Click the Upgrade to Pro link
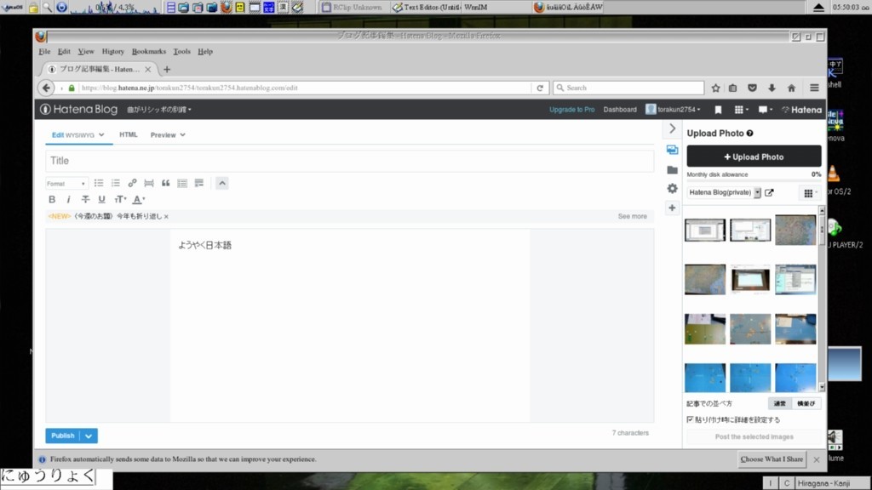The width and height of the screenshot is (872, 490). coord(571,110)
